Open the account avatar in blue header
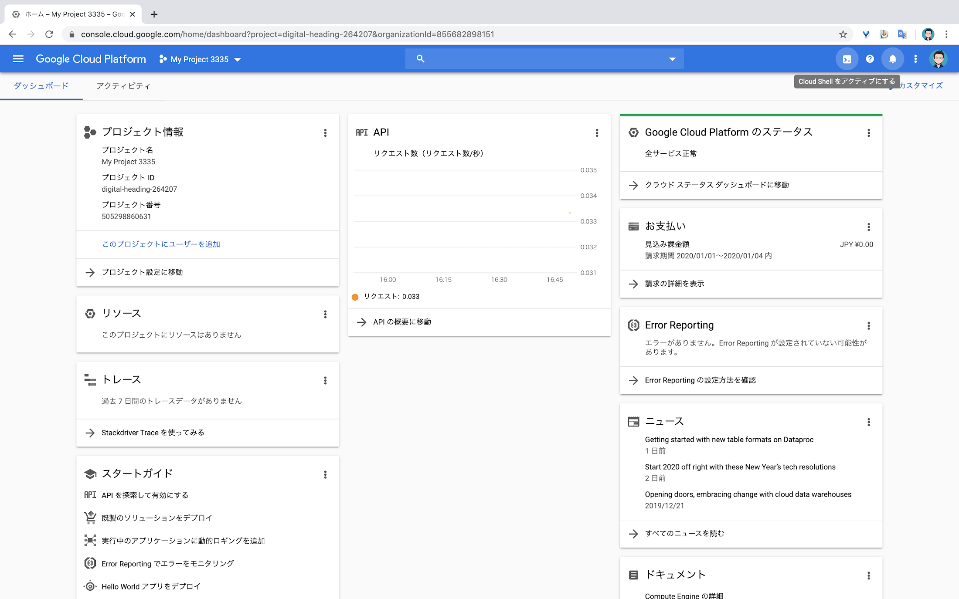 938,59
